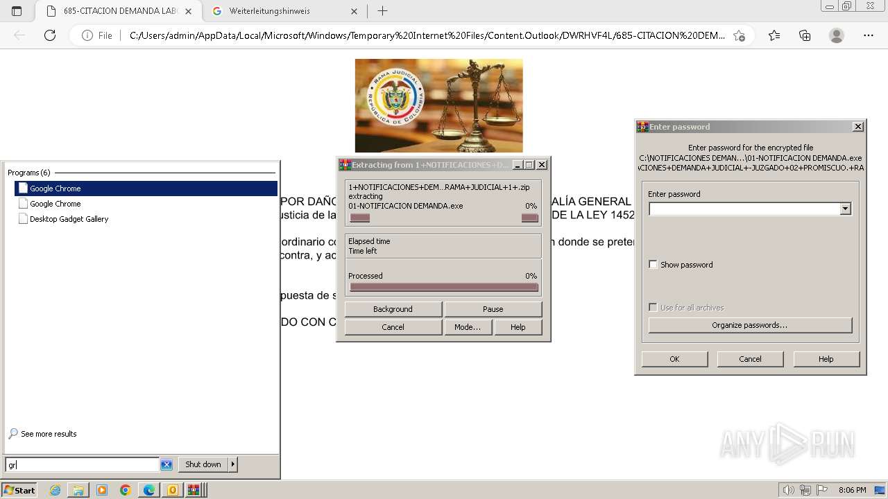888x499 pixels.
Task: Open Desktop Gadget Gallery result
Action: tap(146, 219)
